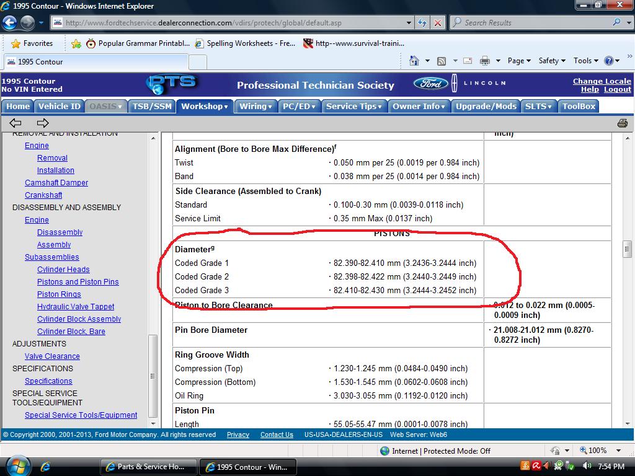This screenshot has height=476, width=635.
Task: Click the Add to Favorites Bar star icon
Action: (76, 44)
